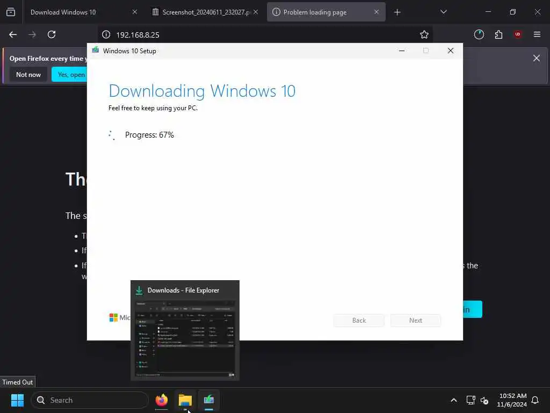Click the Next button in Setup

416,321
